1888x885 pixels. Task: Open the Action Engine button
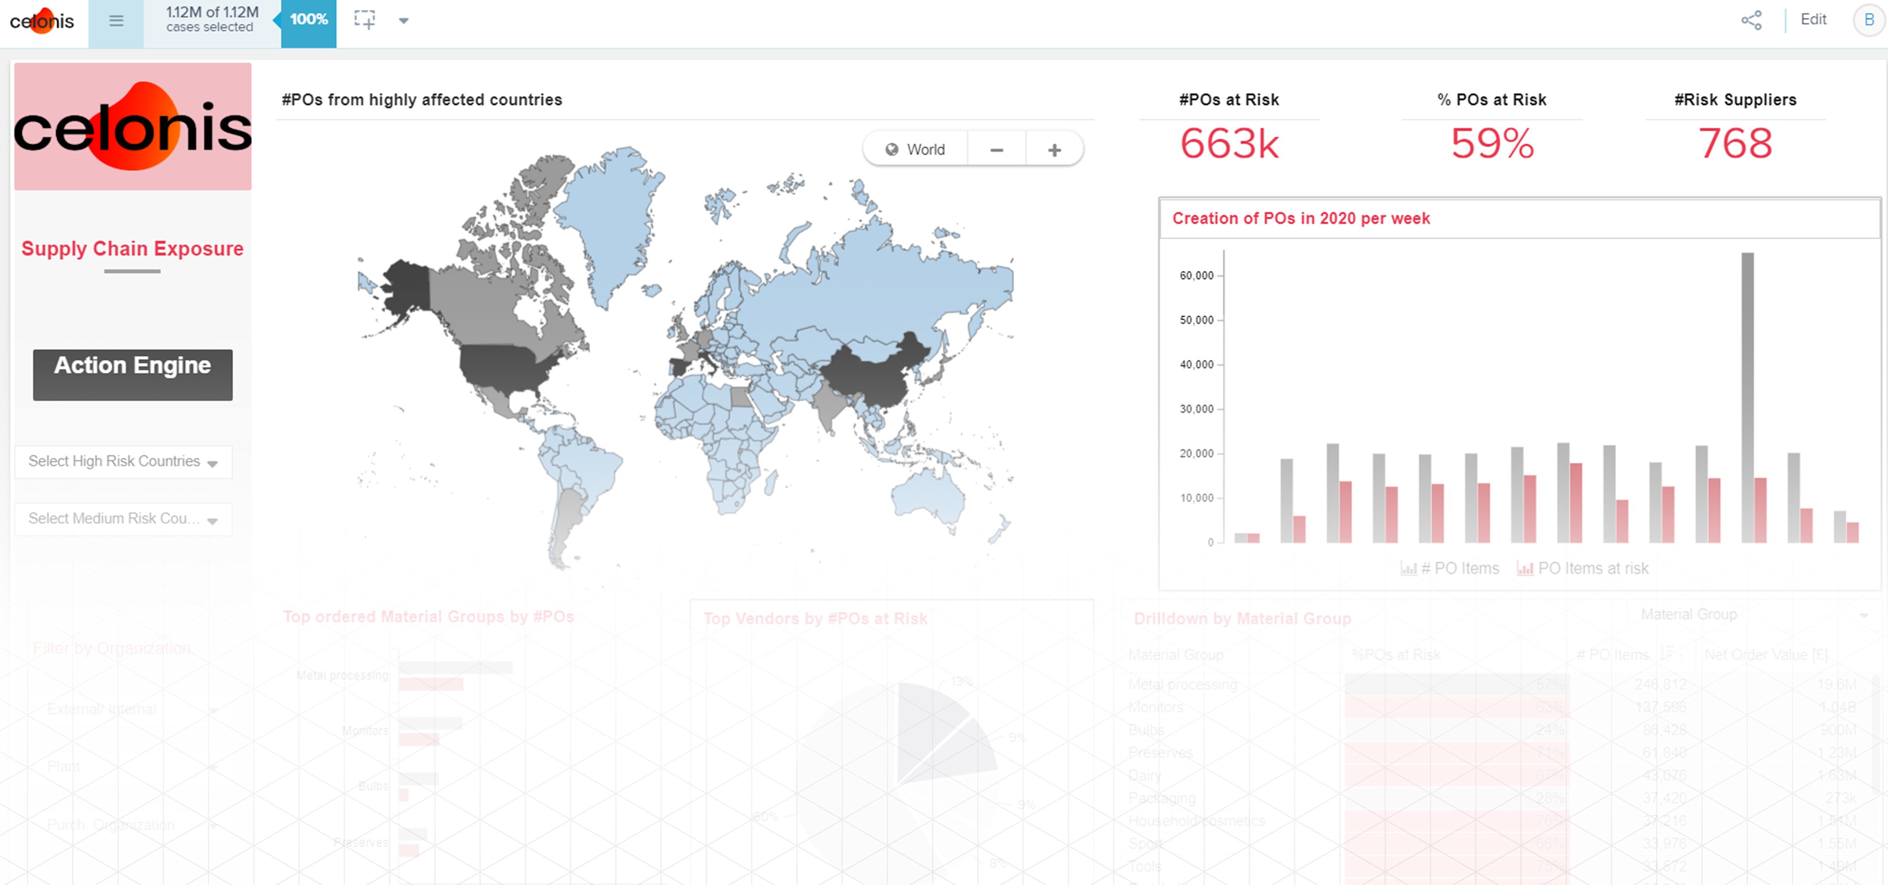click(x=133, y=374)
